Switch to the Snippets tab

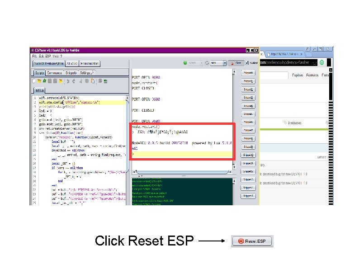(x=71, y=73)
